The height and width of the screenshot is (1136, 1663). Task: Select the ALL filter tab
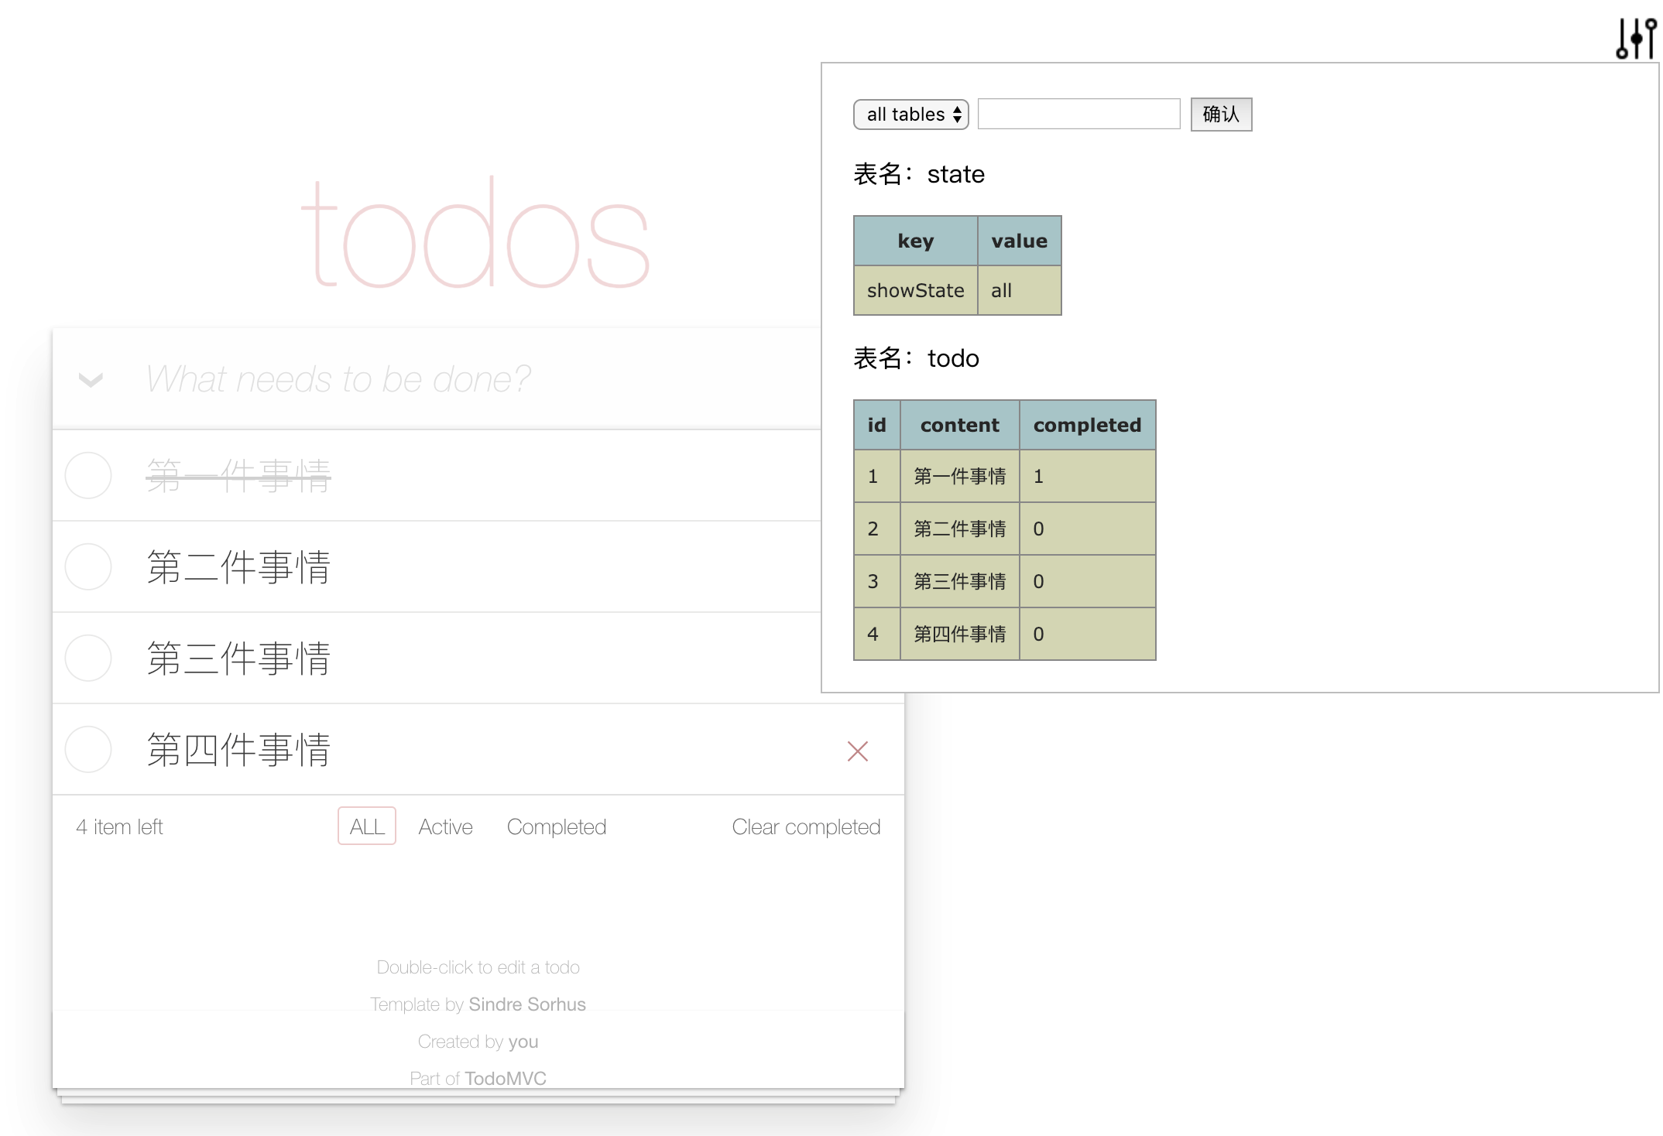(366, 826)
